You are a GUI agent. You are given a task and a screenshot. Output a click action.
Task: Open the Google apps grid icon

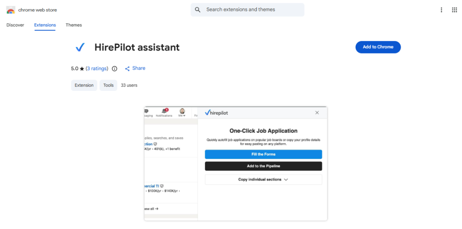pos(454,10)
